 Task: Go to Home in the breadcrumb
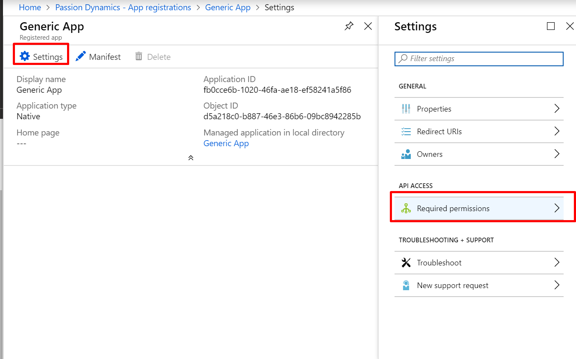point(30,8)
